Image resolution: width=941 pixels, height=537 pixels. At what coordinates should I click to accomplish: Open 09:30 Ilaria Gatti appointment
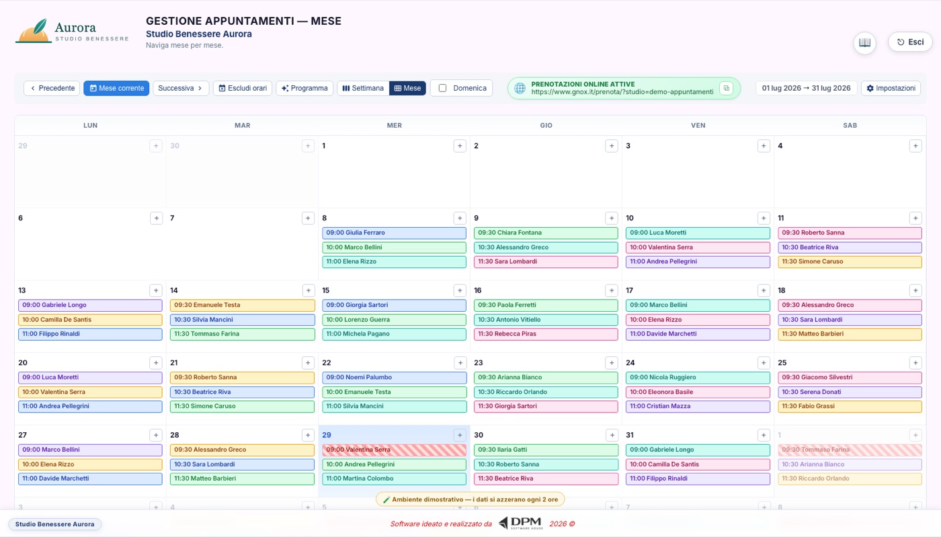[x=546, y=450]
